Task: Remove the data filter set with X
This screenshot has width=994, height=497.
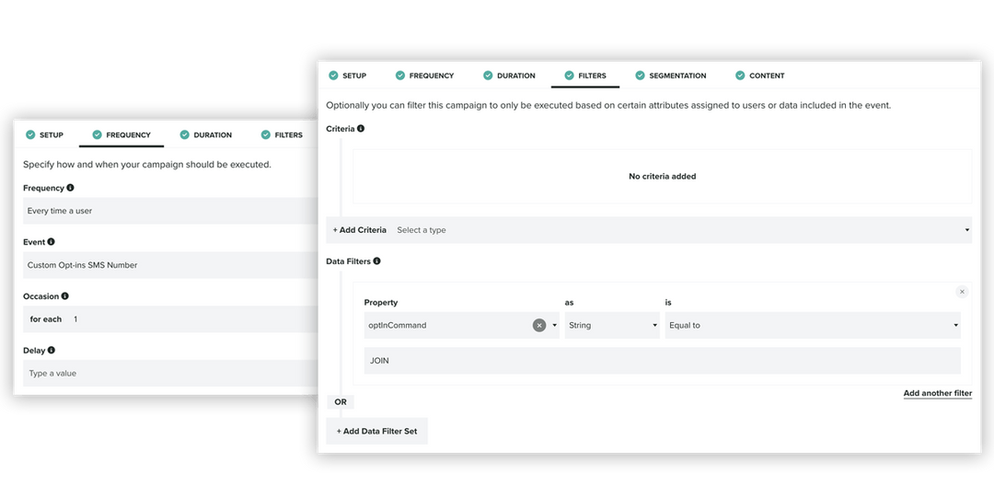Action: point(962,292)
